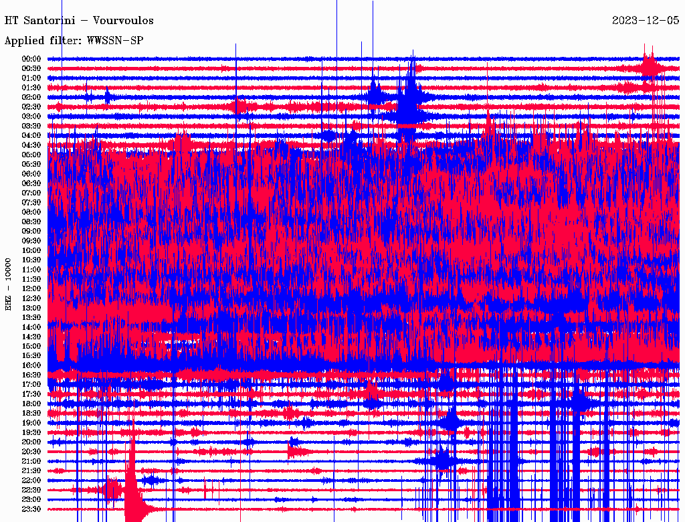Click the 17:30 time label

[x=31, y=394]
